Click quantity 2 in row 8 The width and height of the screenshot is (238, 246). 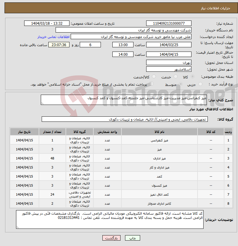point(52,203)
